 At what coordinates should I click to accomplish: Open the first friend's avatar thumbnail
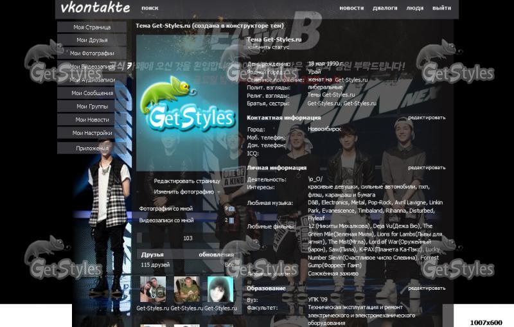click(152, 289)
